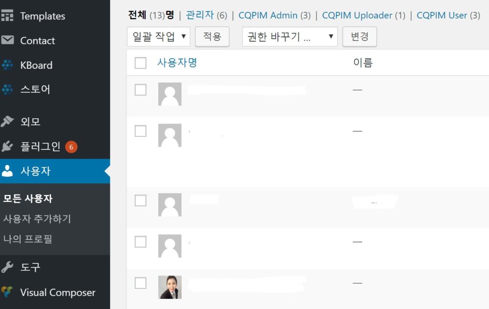Open KBoard via its sidebar icon
The height and width of the screenshot is (309, 489).
[7, 65]
